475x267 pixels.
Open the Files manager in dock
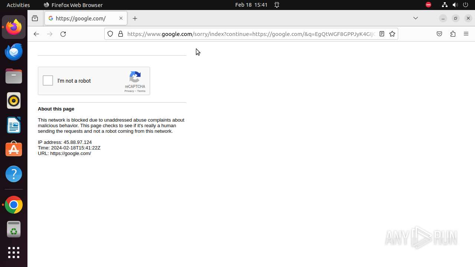pos(14,76)
